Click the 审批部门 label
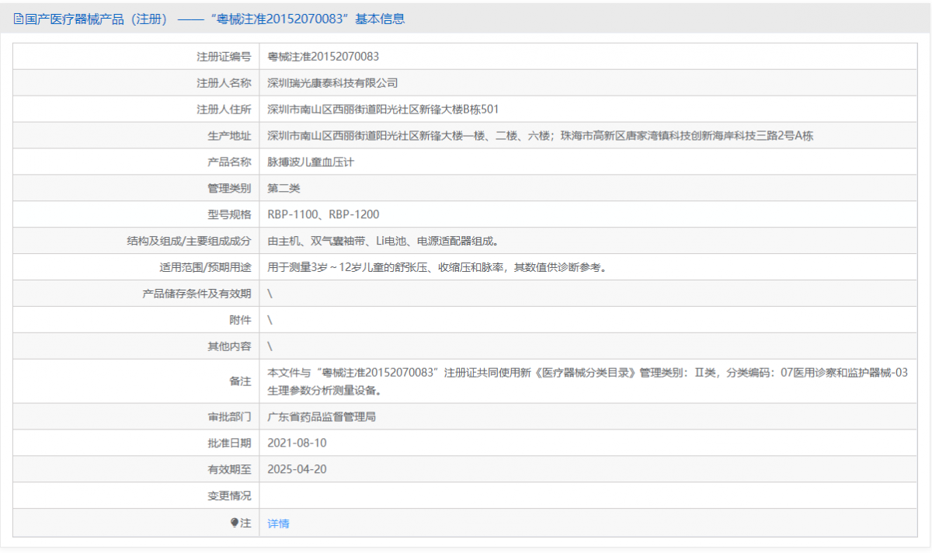Image resolution: width=932 pixels, height=553 pixels. coord(230,417)
